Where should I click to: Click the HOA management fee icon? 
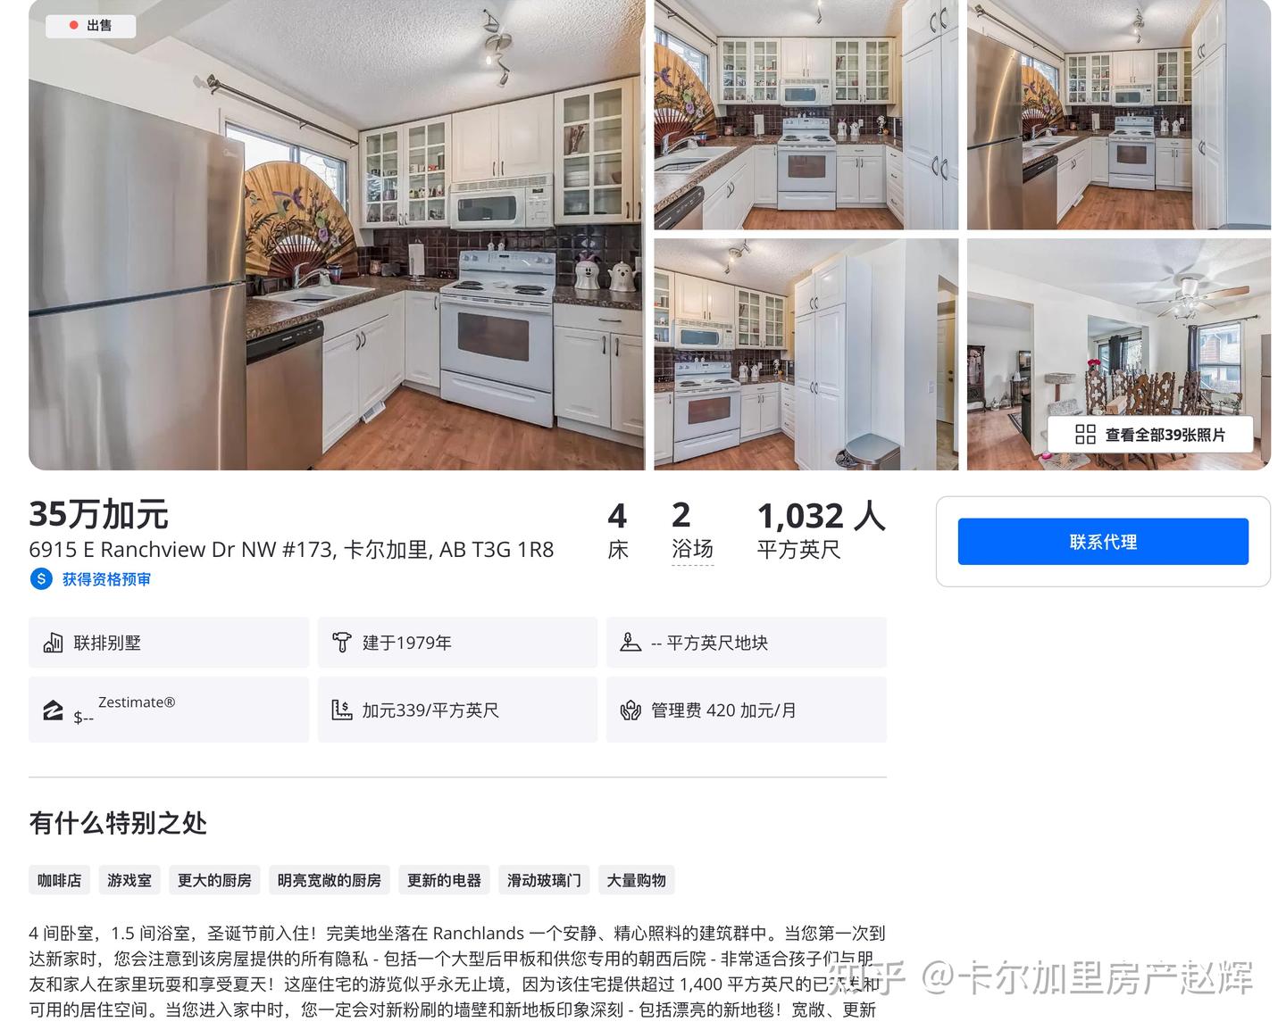pos(630,710)
